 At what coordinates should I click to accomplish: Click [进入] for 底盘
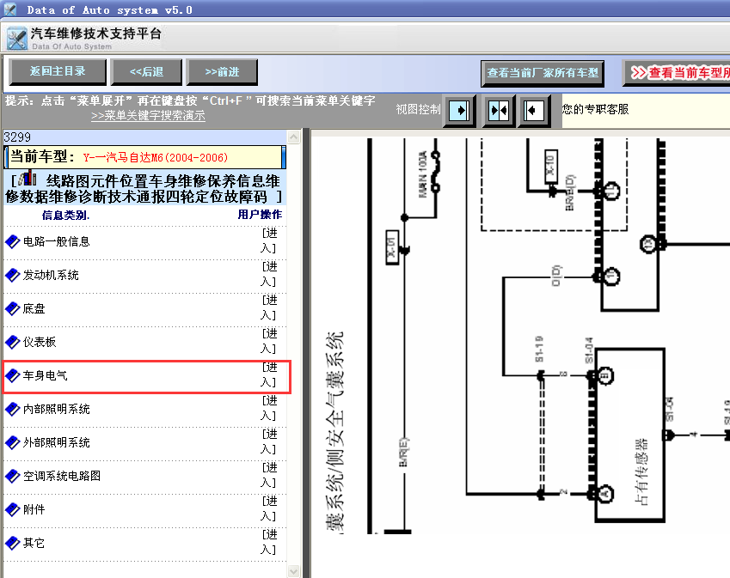click(268, 307)
